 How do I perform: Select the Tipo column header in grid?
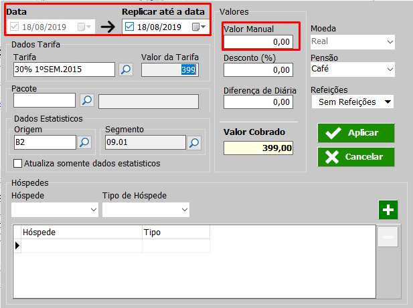(176, 233)
